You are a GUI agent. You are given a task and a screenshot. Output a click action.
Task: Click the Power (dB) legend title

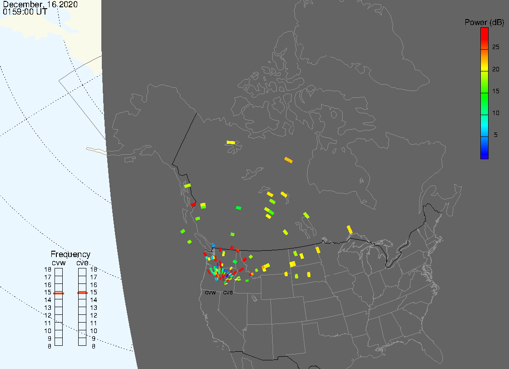[484, 22]
